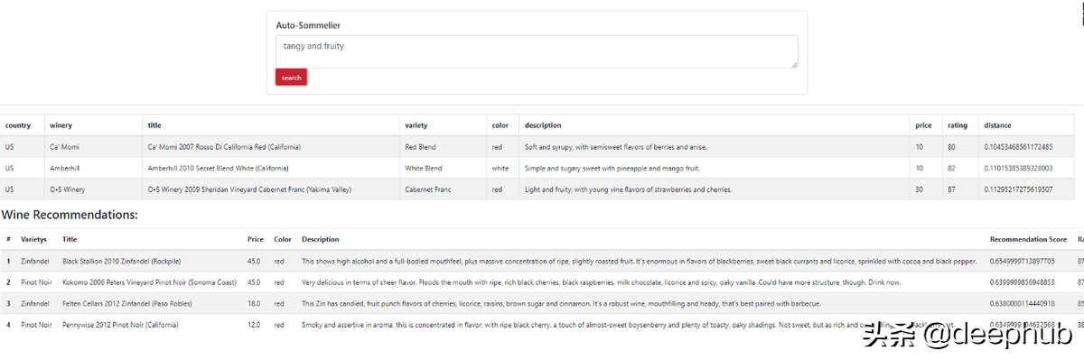Click the Recommendation Score column header
Viewport: 1084px width, 360px height.
(x=1028, y=239)
